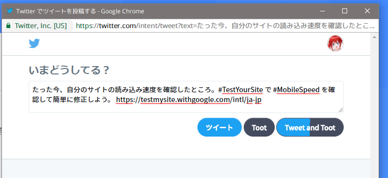388x178 pixels.
Task: Click the #MobileSpeed hashtag text
Action: coord(296,90)
